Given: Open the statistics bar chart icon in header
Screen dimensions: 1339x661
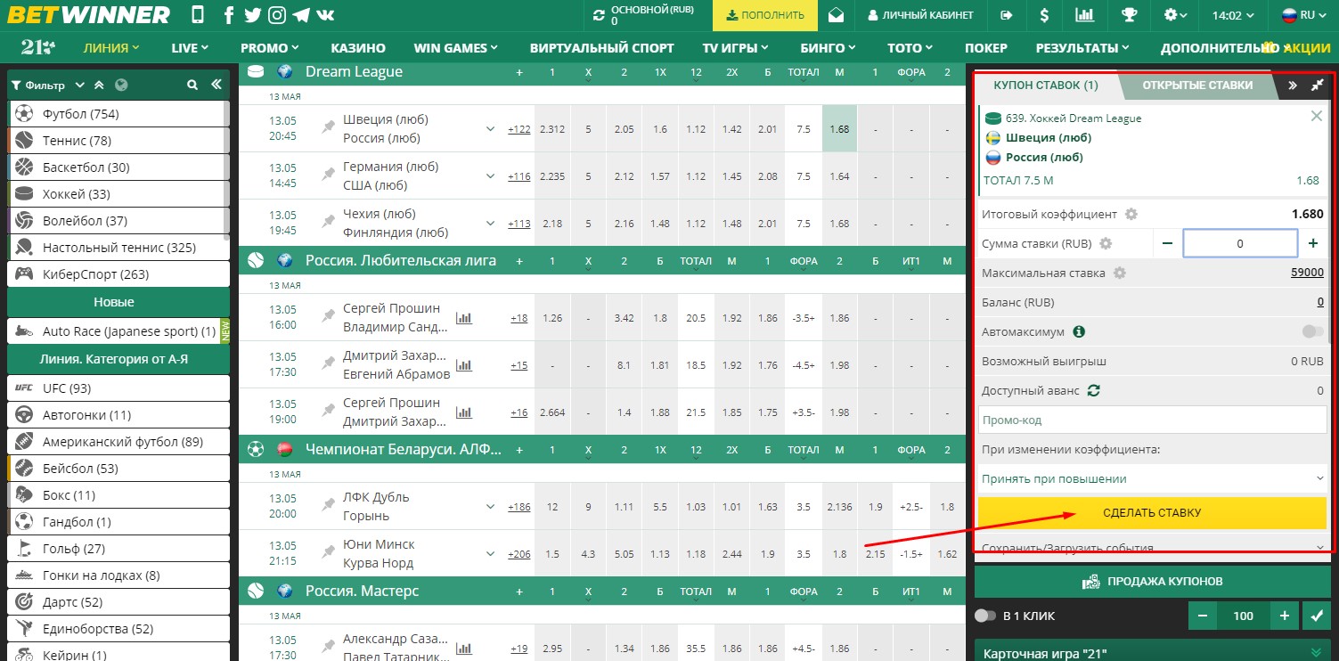Looking at the screenshot, I should click(1084, 15).
